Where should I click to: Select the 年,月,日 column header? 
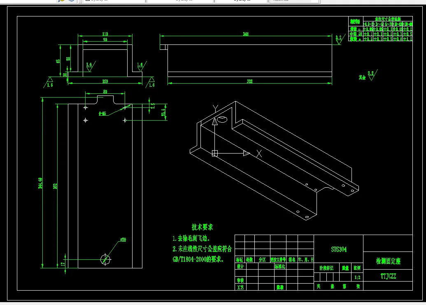pos(306,260)
